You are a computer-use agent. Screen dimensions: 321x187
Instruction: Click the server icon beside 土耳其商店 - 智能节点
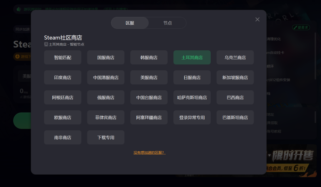pos(46,44)
